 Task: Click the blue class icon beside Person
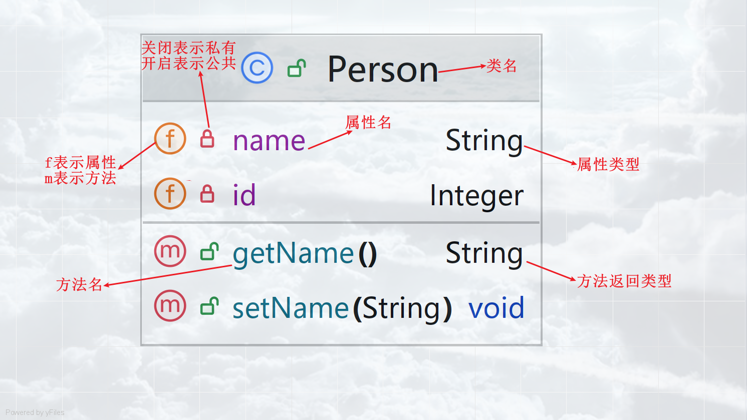coord(257,68)
